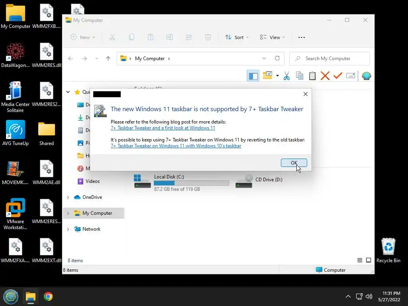Go up one folder level
The height and width of the screenshot is (306, 408).
coord(108,59)
